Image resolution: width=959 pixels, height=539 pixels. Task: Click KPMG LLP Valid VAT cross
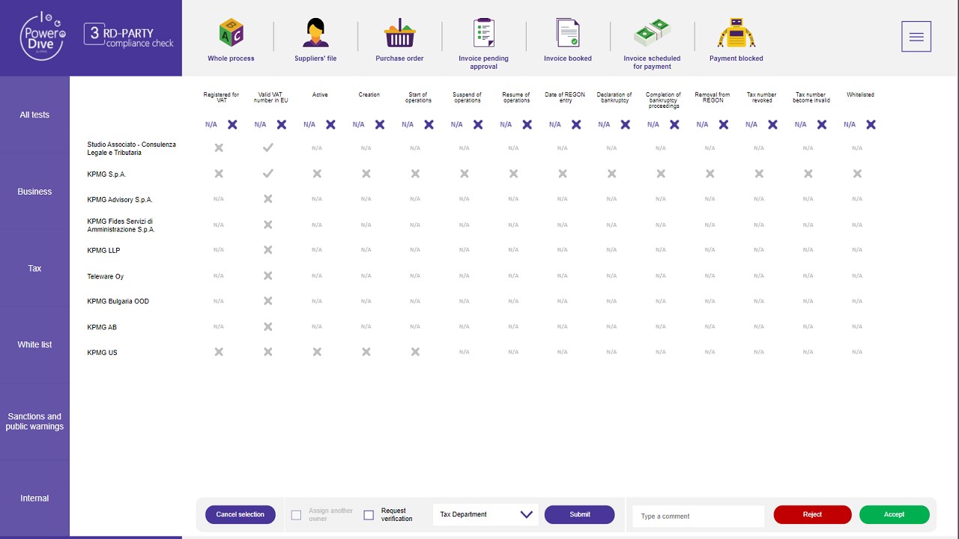(x=268, y=250)
